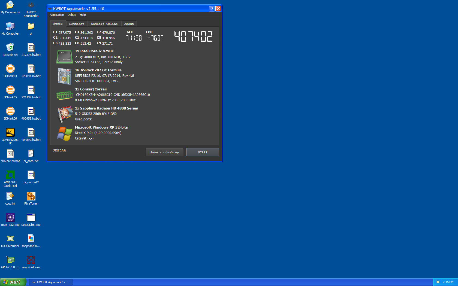The height and width of the screenshot is (286, 458).
Task: Click the C5 474.614 result
Action: coord(84,38)
